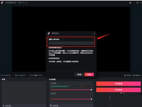
Task: Click the Douyin logo in the main title bar
Action: [x=2, y=3]
